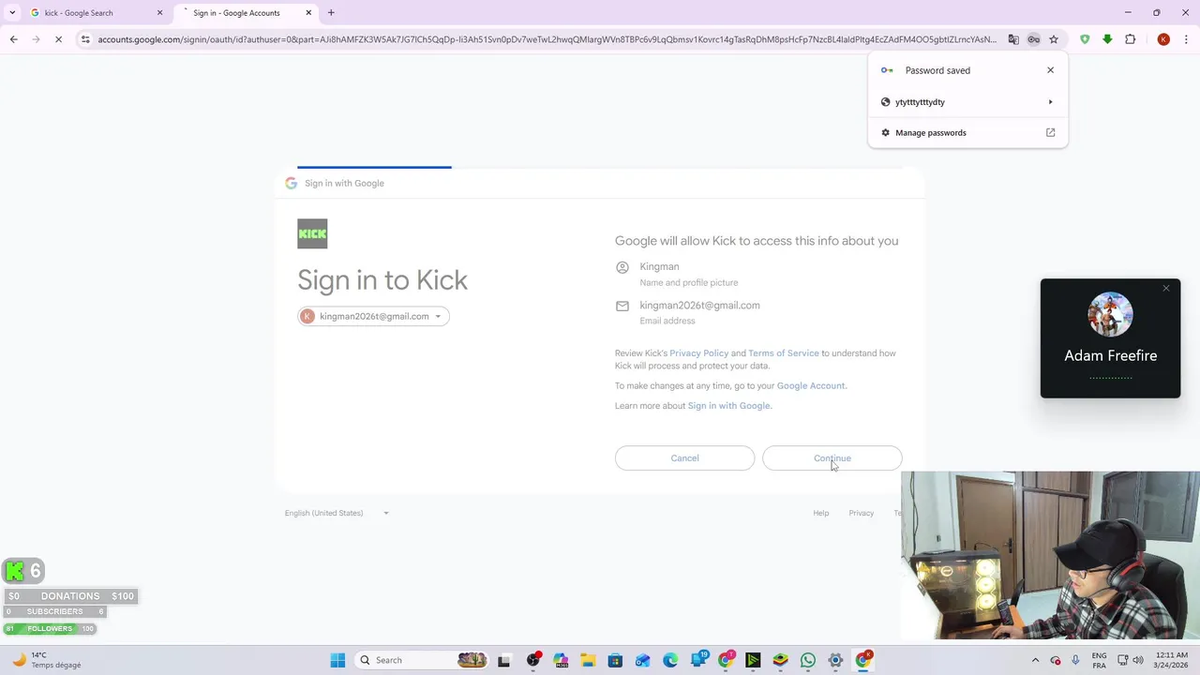Open the Sign in with Google link
Image resolution: width=1200 pixels, height=675 pixels.
click(x=728, y=406)
